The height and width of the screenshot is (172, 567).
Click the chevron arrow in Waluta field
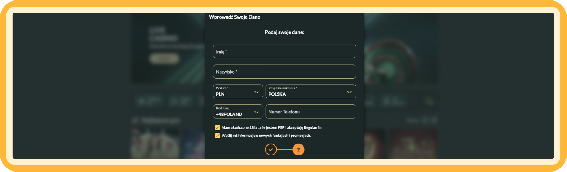[x=256, y=92]
